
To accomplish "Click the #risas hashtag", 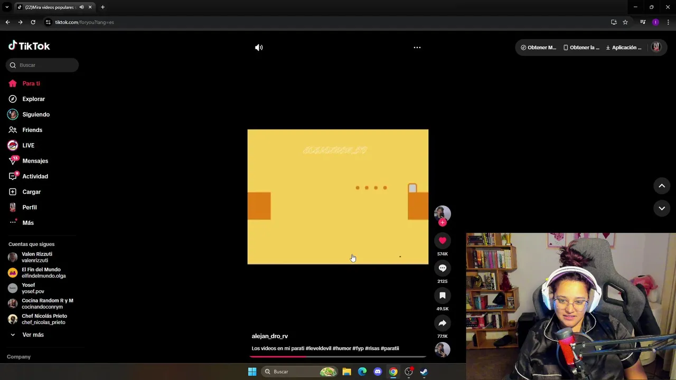I will coord(372,348).
